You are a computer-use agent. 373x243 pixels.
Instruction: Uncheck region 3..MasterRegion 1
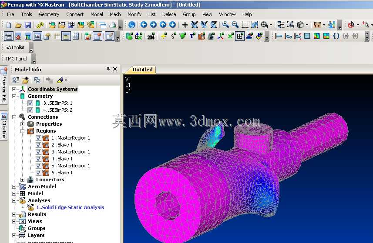(x=38, y=152)
